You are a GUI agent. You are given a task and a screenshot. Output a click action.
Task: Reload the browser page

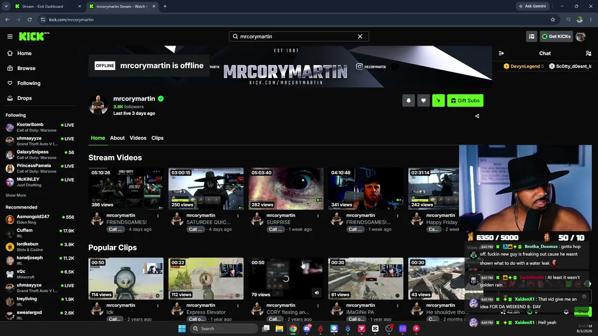pos(29,20)
